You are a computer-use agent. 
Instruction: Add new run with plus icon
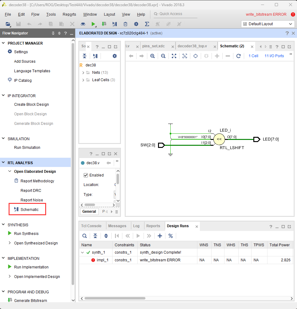160,236
